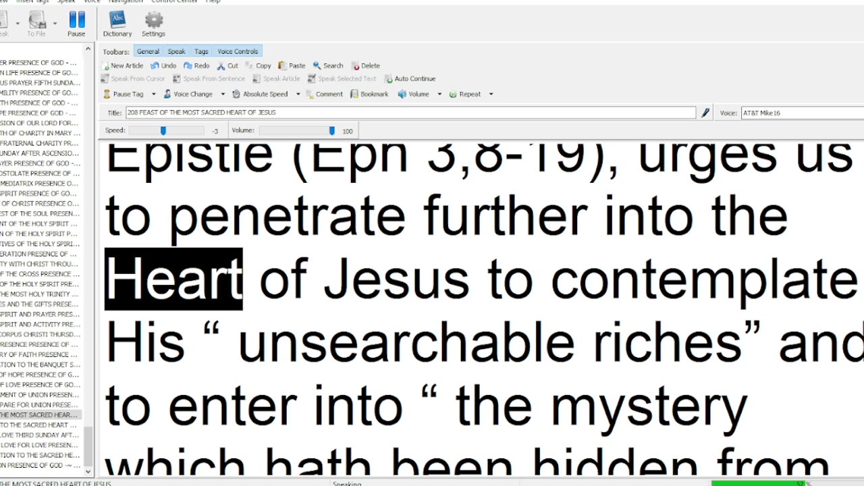Select the FRATERNAL CHARITY PR... article
Image resolution: width=864 pixels, height=486 pixels.
[40, 143]
